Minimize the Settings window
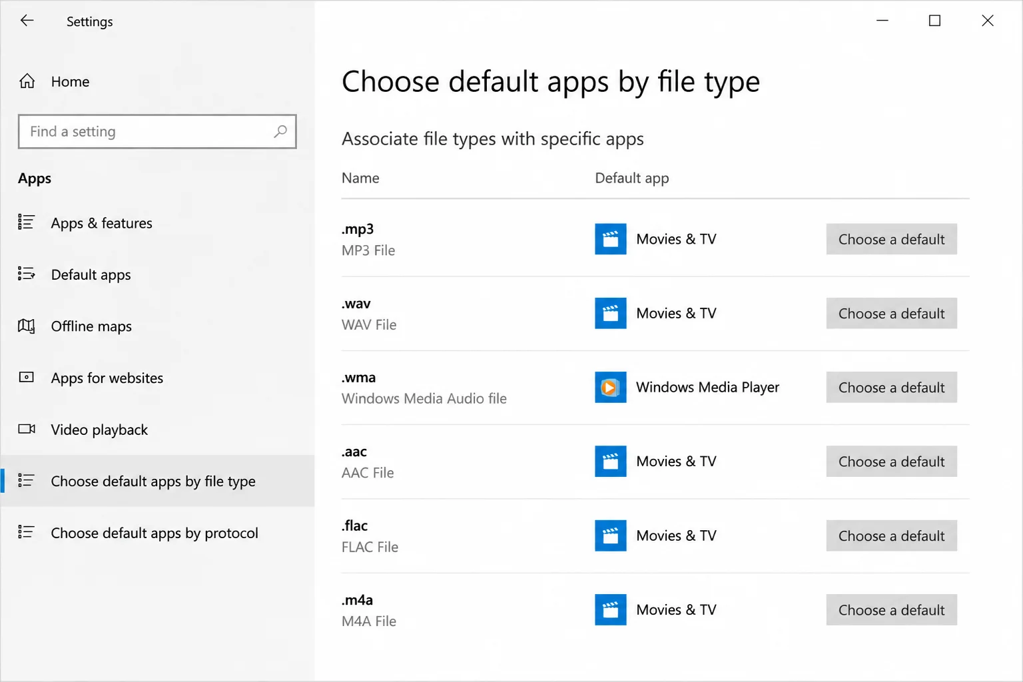Screen dimensions: 1023x682 (x=882, y=21)
